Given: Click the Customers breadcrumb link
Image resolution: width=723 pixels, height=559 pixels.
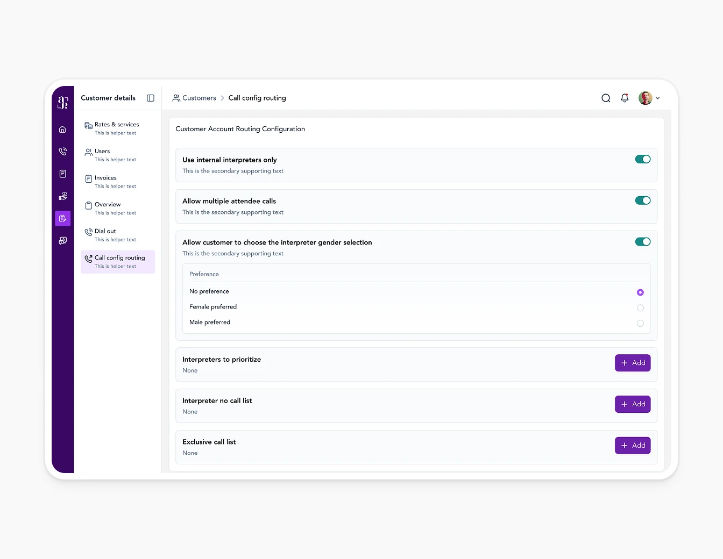Looking at the screenshot, I should (x=199, y=98).
